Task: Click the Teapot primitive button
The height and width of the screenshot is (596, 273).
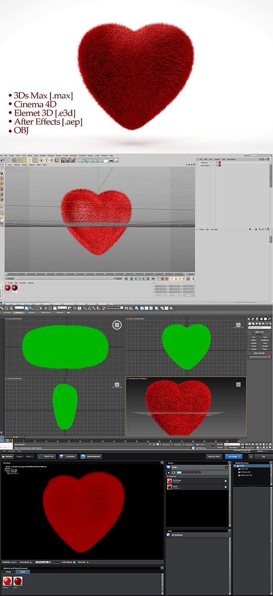Action: pyautogui.click(x=254, y=349)
